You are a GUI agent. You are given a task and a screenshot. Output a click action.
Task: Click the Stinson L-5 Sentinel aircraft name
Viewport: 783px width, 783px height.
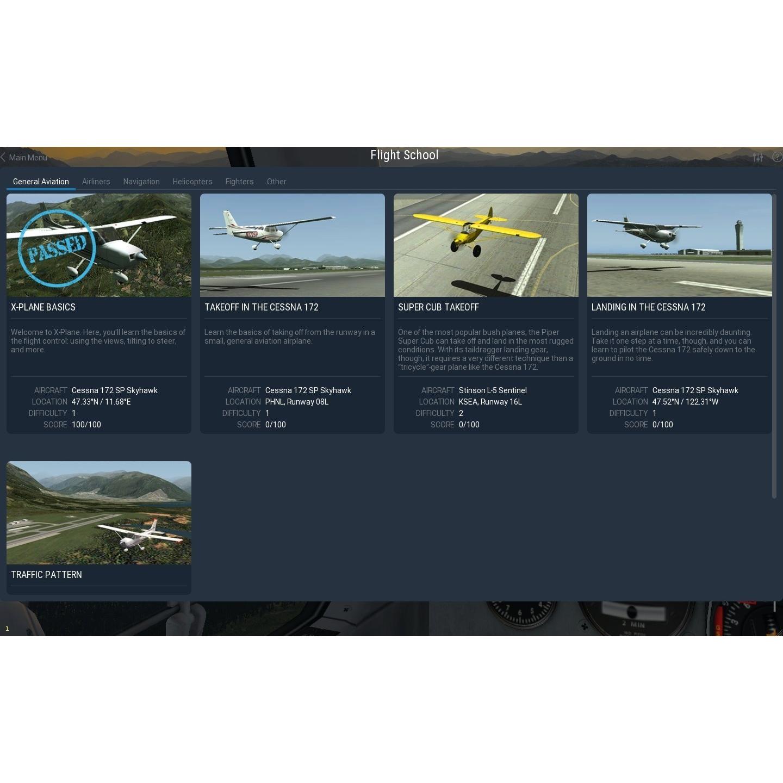[x=493, y=390]
